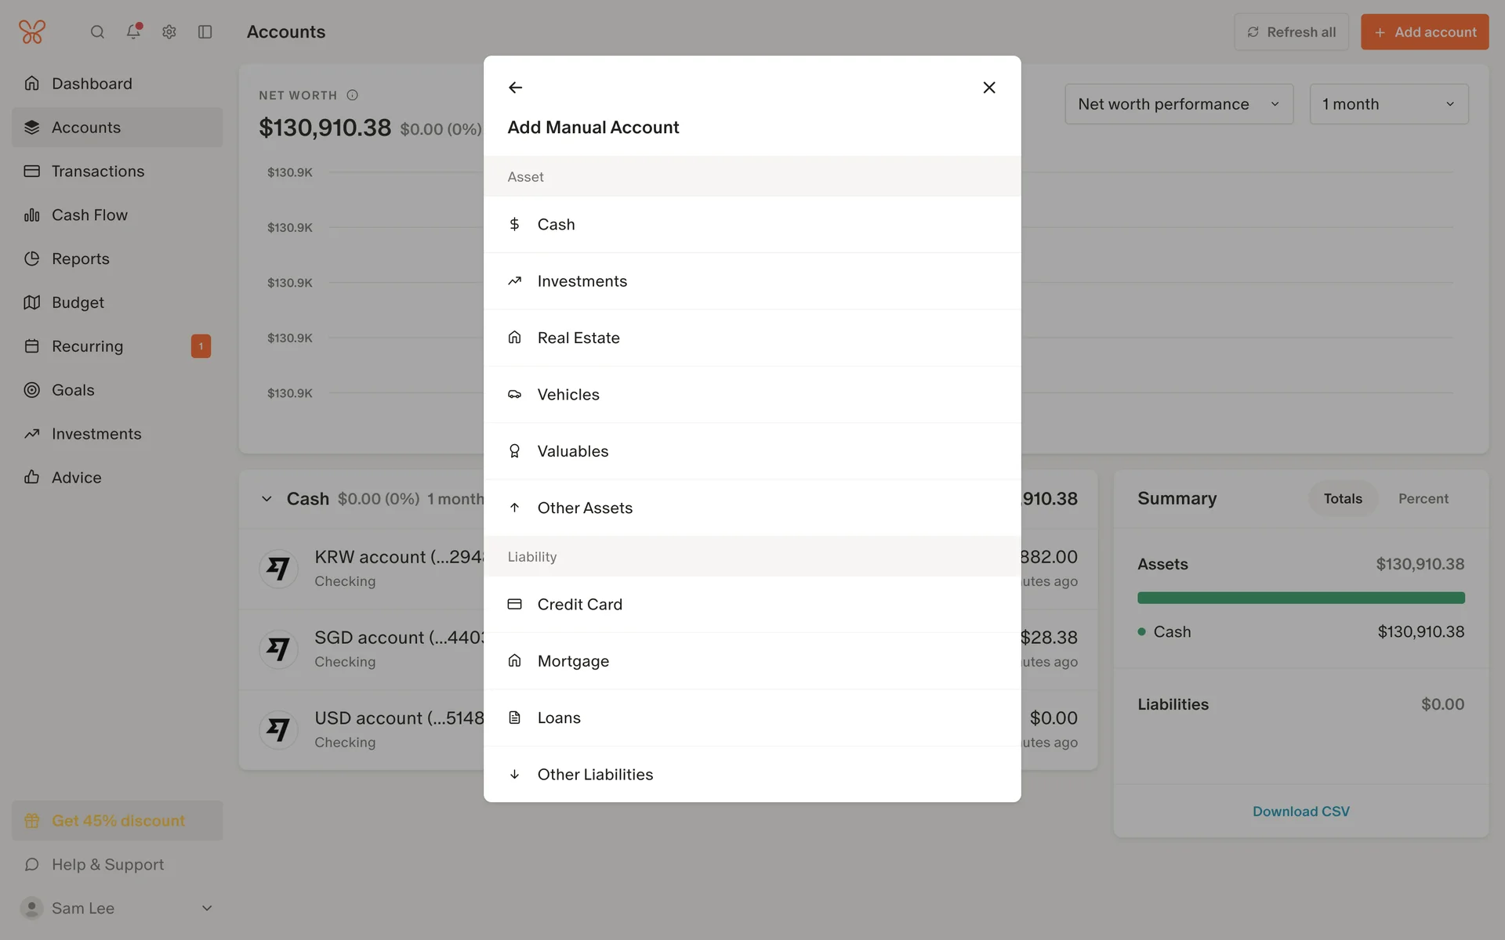Screen dimensions: 1505x940
Task: Collapse the Cash accounts group chevron
Action: [x=267, y=499]
